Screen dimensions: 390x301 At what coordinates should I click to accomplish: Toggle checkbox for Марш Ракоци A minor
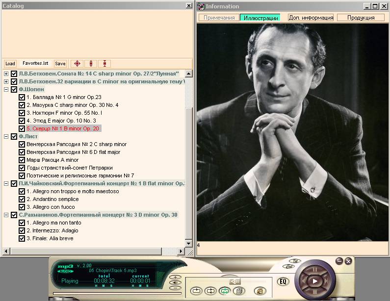pyautogui.click(x=22, y=160)
